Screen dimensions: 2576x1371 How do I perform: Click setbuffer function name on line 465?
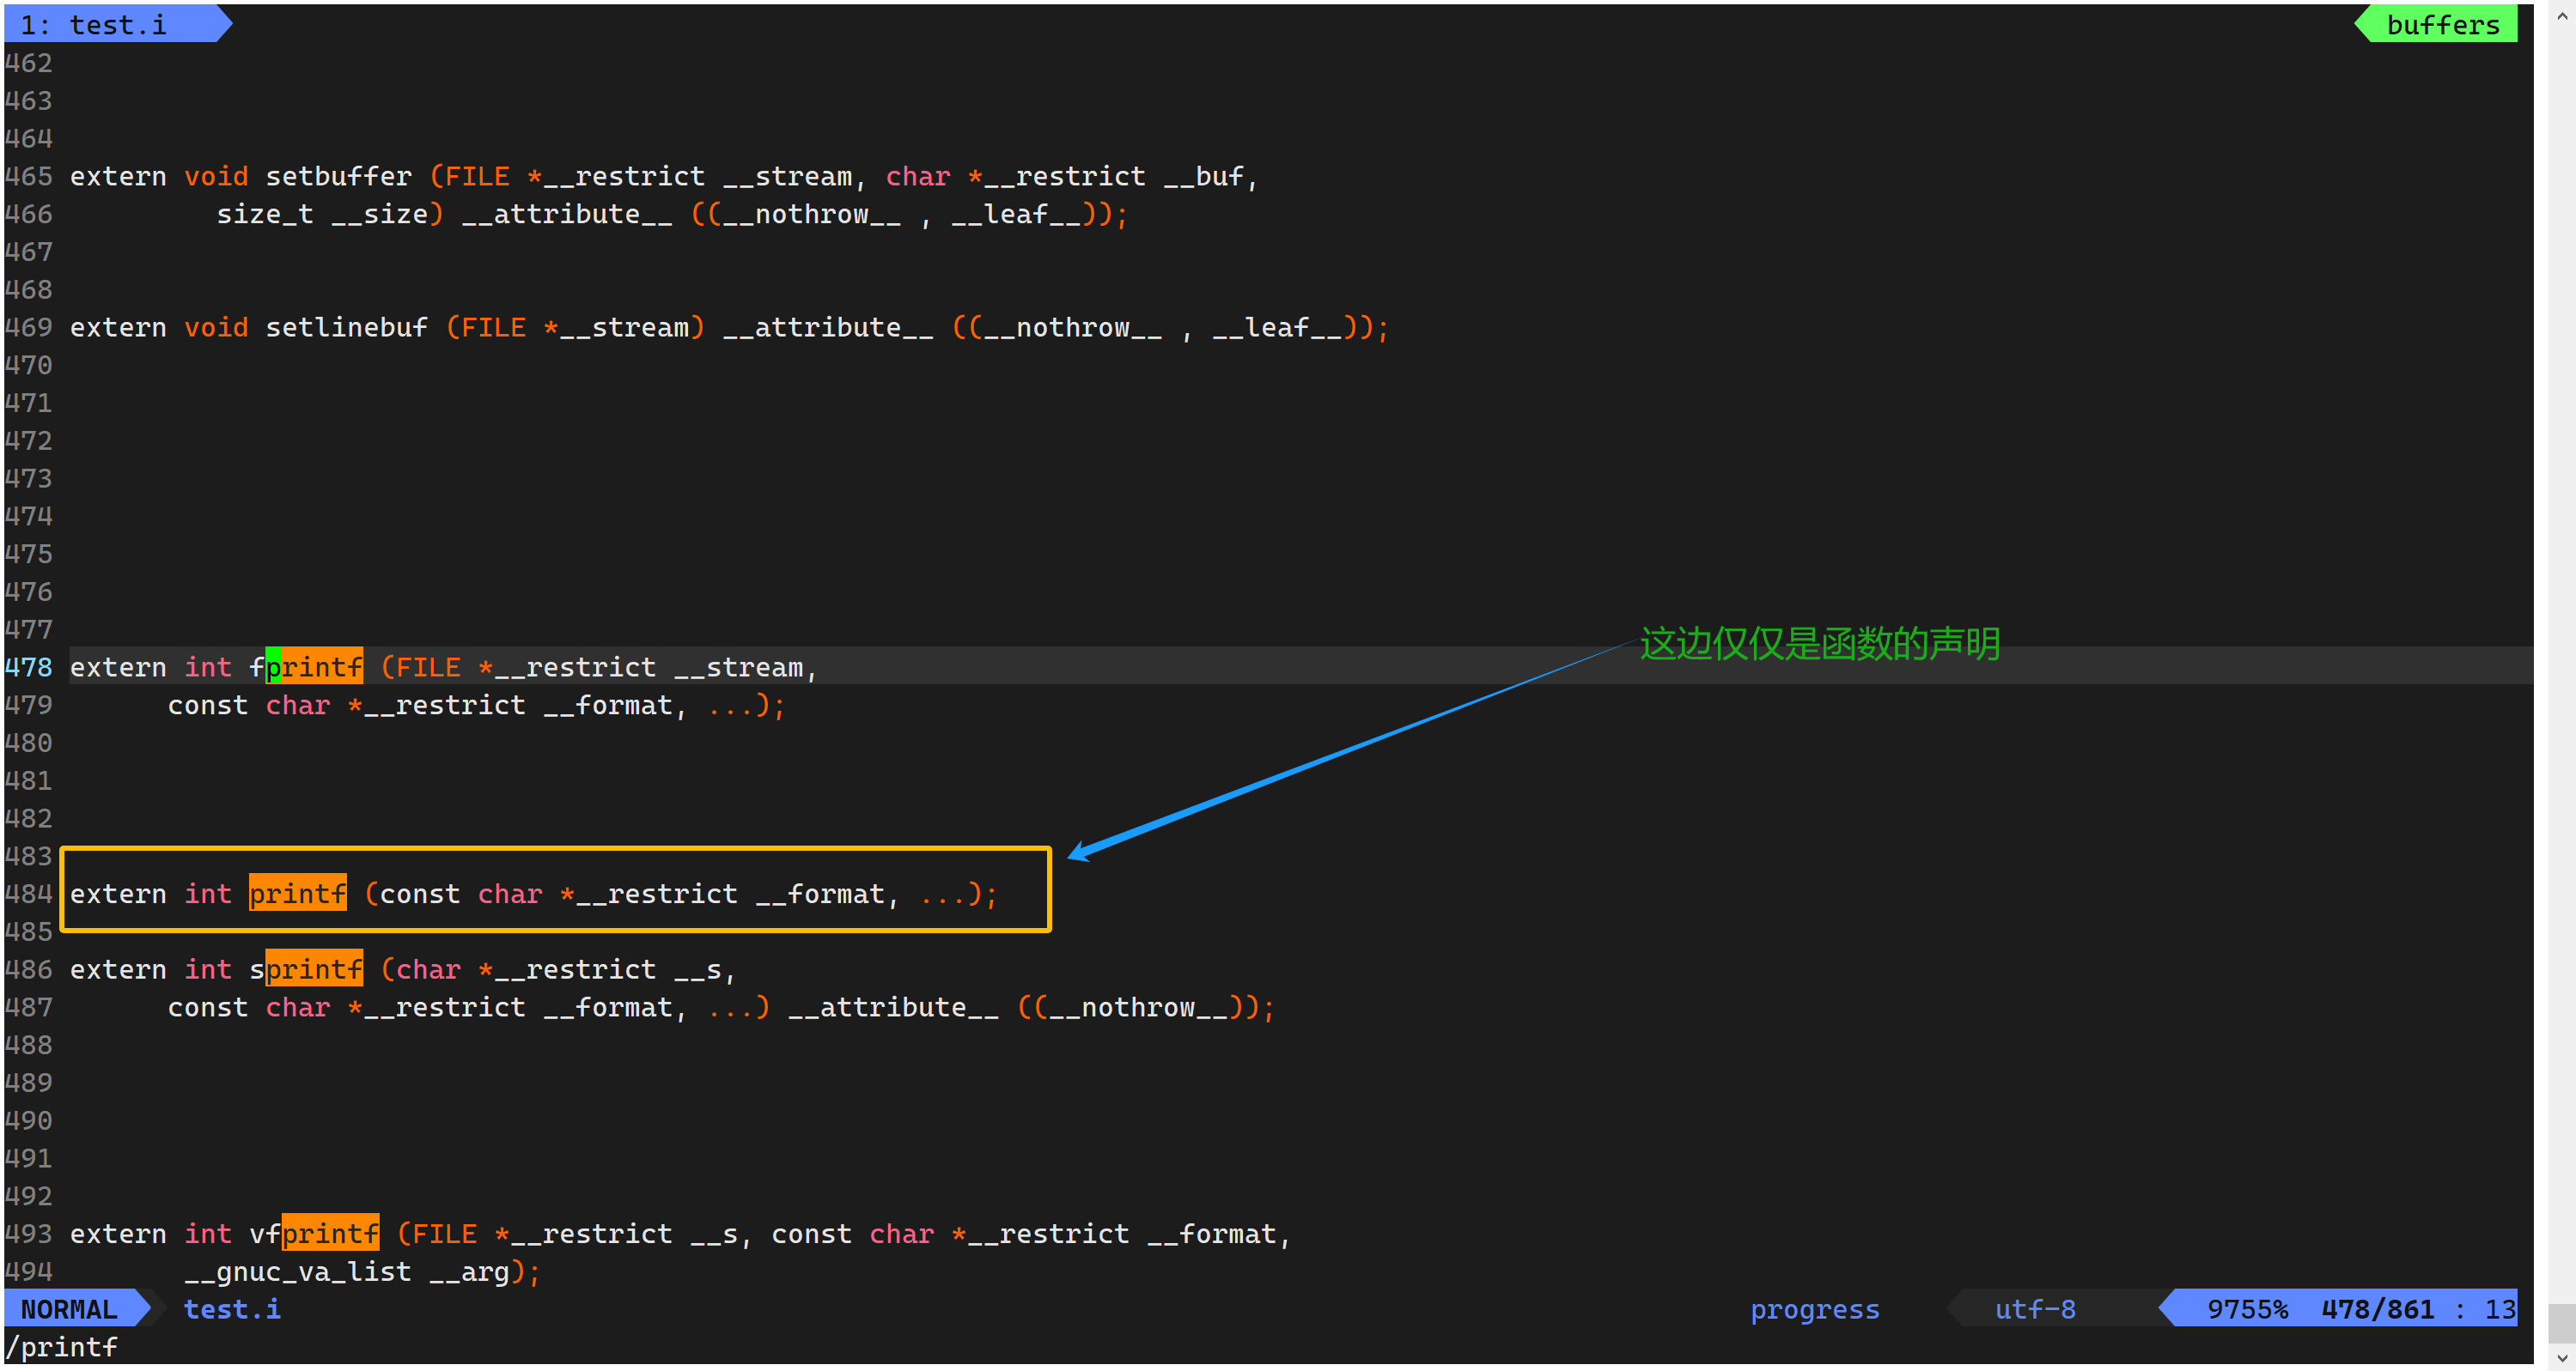(338, 176)
